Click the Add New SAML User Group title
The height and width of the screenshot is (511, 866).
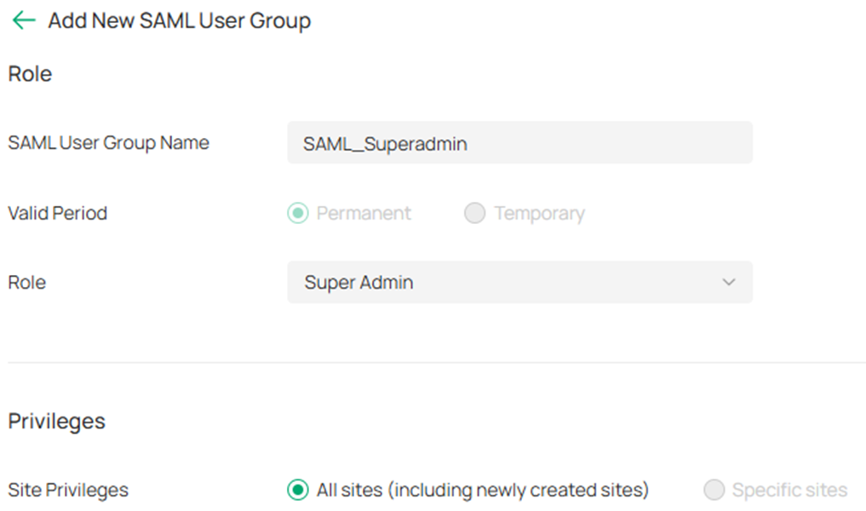178,20
